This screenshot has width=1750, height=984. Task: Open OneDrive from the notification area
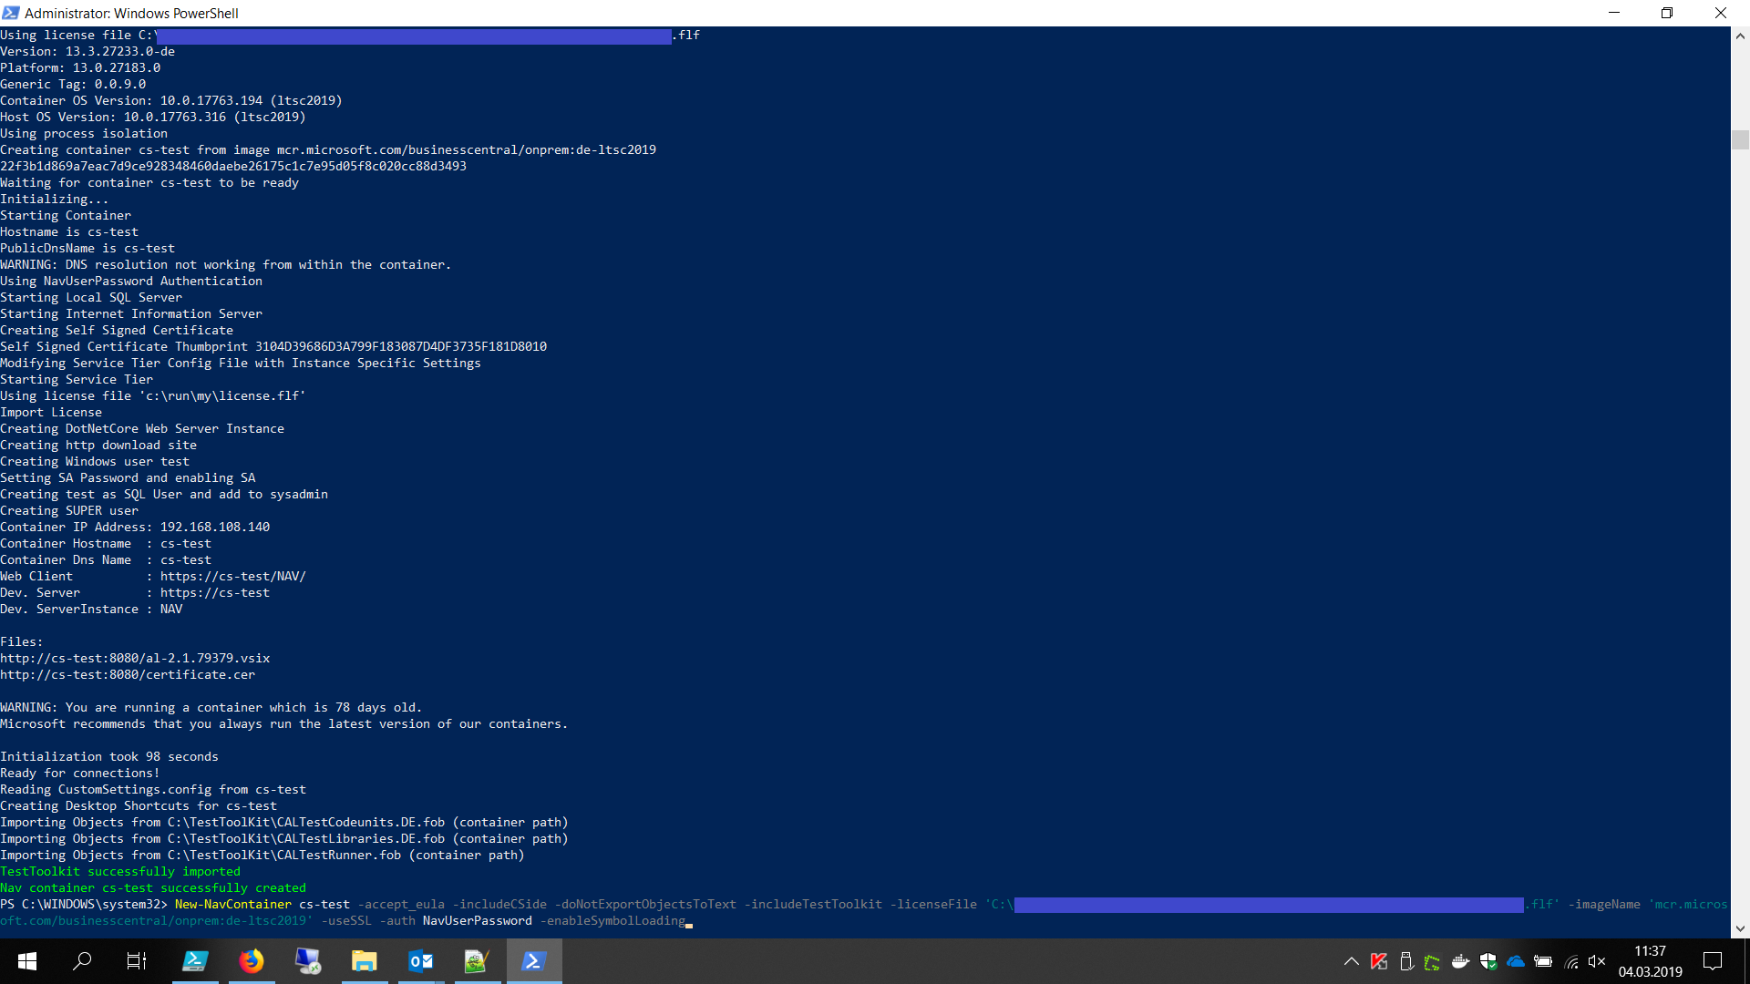pyautogui.click(x=1515, y=961)
